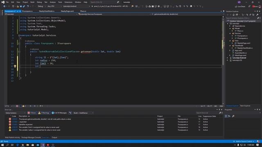
Task: Toggle auto-hide pin on Solution Explorer panel
Action: [257, 11]
